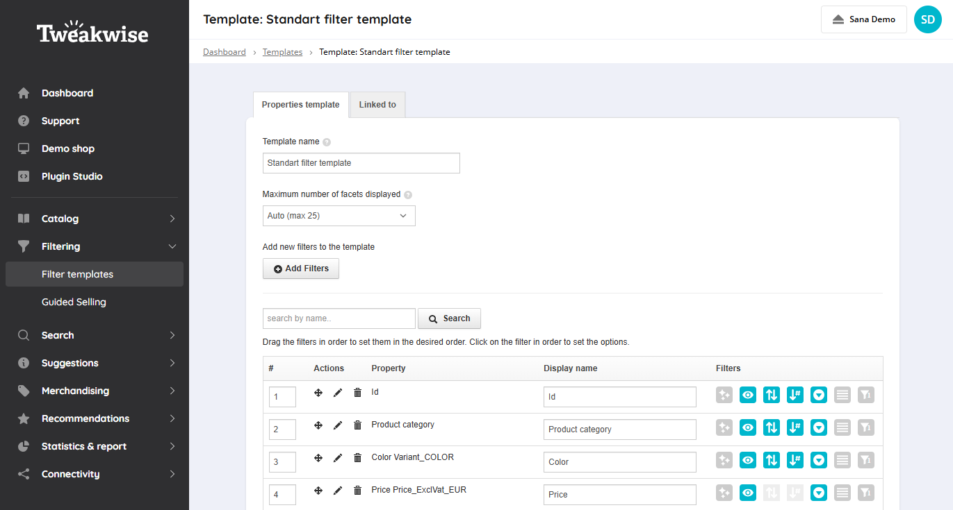Click sort arrows icon in Product category row

[x=772, y=427]
